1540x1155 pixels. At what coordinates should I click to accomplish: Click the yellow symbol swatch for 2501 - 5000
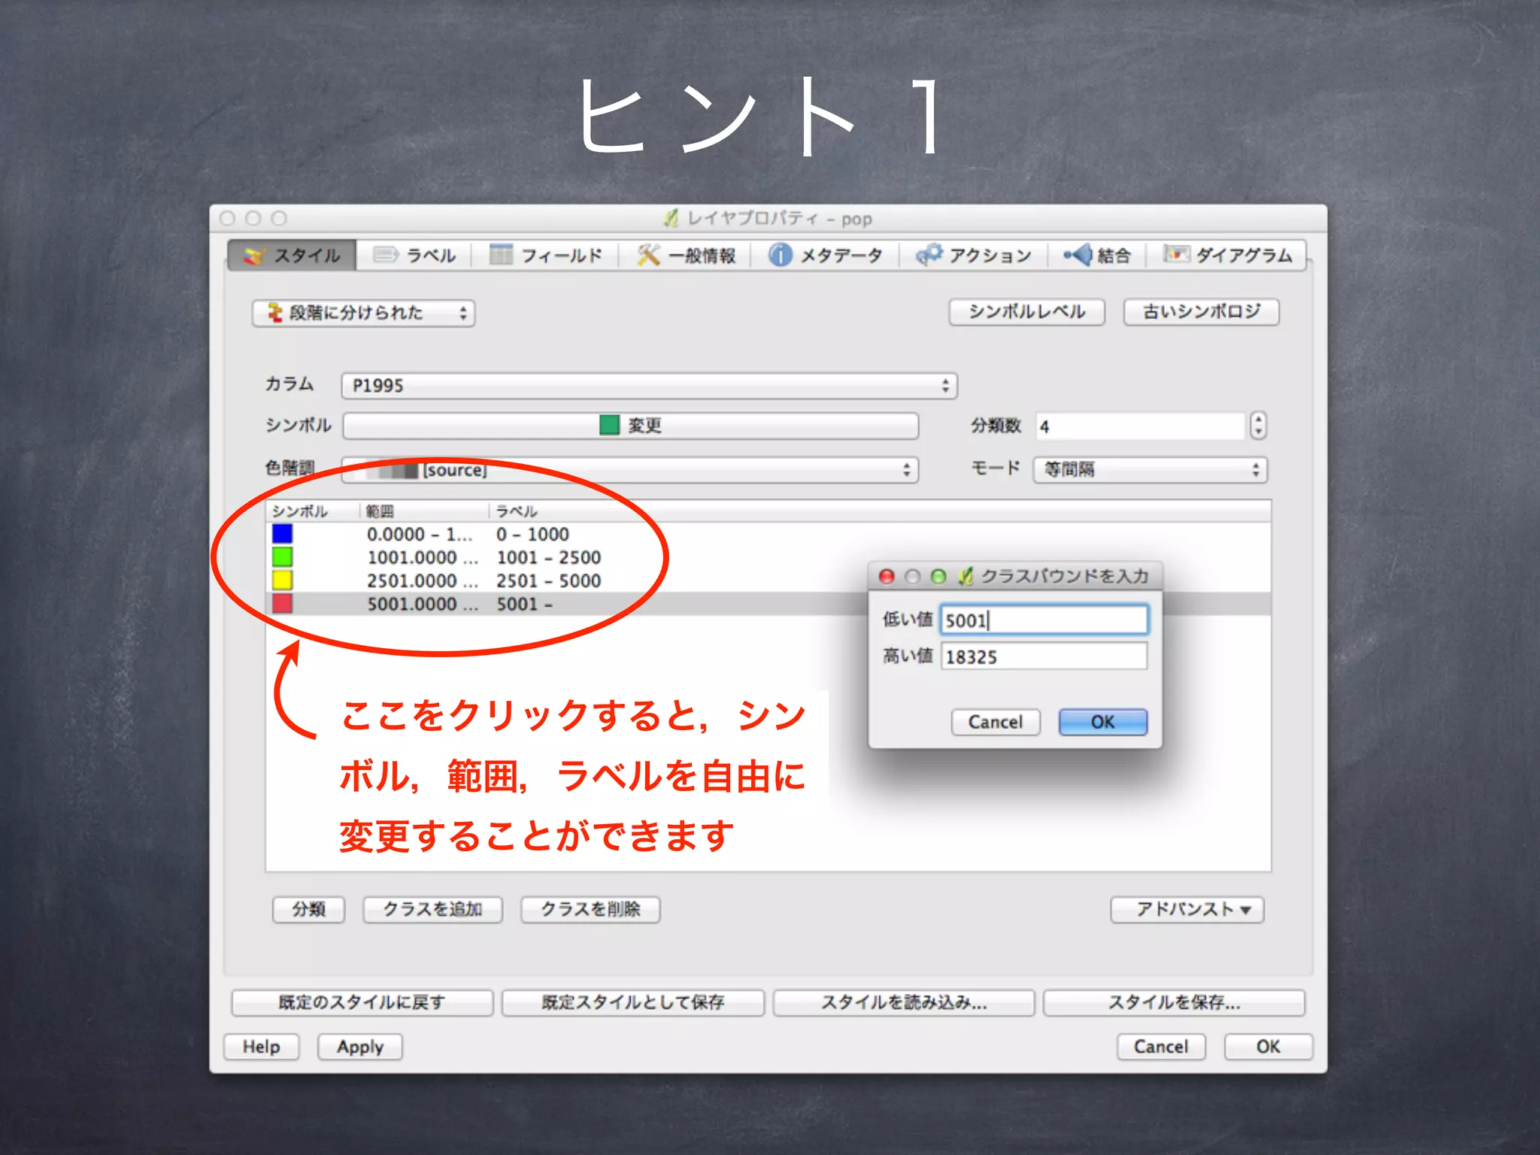pyautogui.click(x=282, y=581)
